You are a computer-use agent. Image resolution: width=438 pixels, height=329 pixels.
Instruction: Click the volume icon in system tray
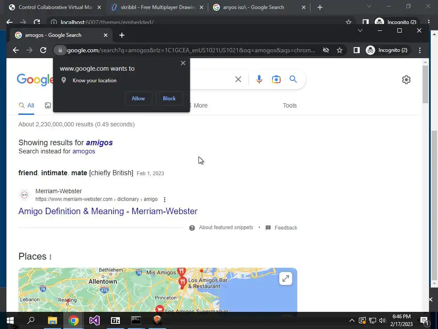pos(382,320)
